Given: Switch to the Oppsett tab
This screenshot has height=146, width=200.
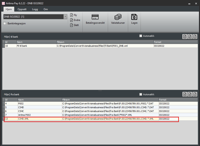Looking at the screenshot, I should 22,9.
